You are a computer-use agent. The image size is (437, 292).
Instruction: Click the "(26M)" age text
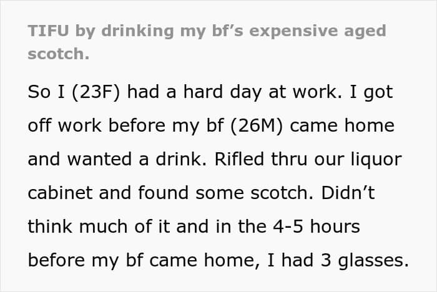[257, 125]
